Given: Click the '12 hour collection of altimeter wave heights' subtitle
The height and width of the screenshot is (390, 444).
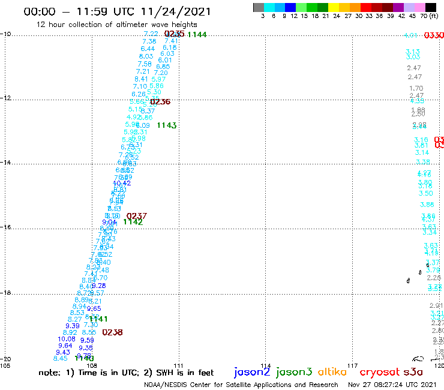Looking at the screenshot, I should 116,25.
